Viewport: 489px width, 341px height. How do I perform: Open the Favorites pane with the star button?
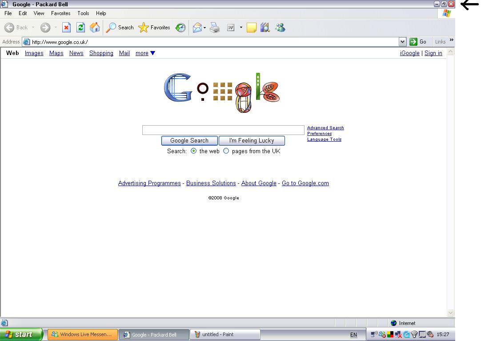coord(154,28)
